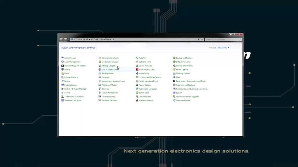Open RemoteApp and Desktop Connections link
298x167 pixels.
point(192,89)
